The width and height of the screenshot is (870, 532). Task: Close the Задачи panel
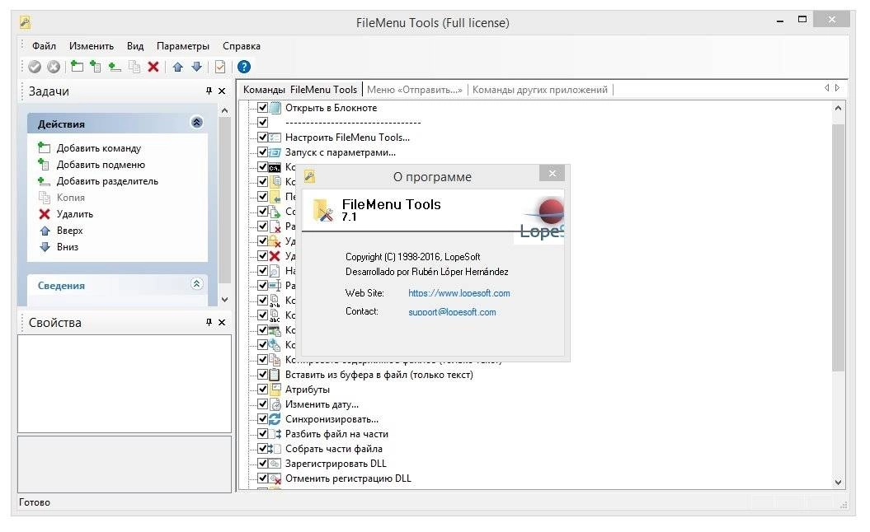click(221, 91)
